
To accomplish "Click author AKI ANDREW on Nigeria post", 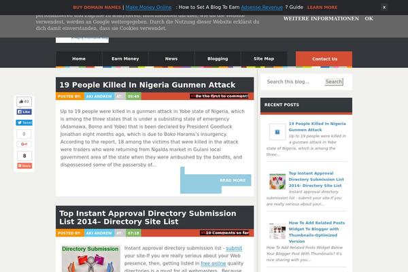I will [x=99, y=97].
